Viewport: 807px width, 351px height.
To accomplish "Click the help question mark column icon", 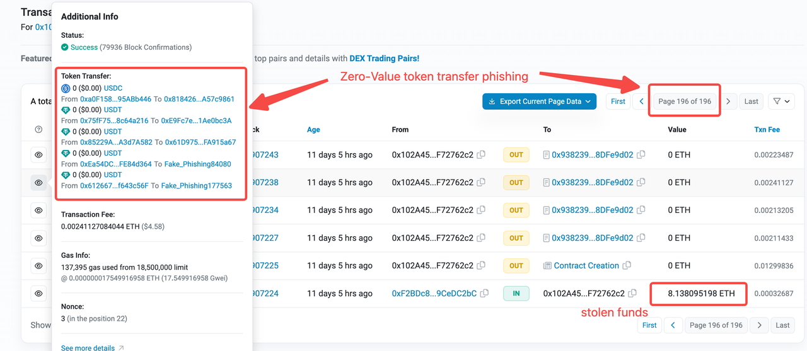I will pyautogui.click(x=38, y=130).
